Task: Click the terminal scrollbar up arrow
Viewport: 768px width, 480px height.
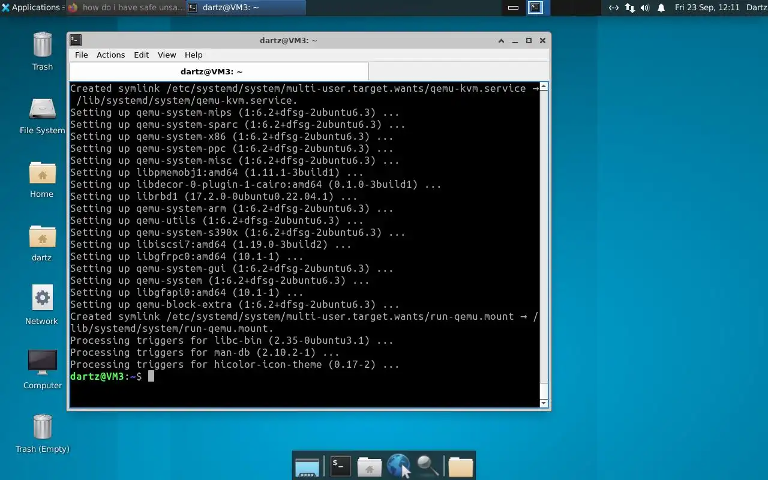Action: (x=544, y=86)
